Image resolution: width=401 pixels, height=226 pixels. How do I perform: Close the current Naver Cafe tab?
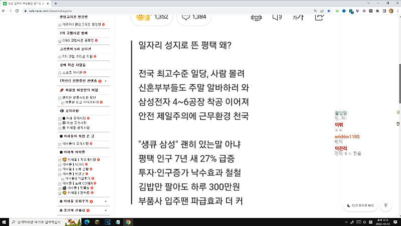[x=48, y=3]
